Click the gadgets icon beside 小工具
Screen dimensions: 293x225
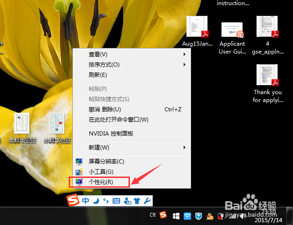pos(79,172)
